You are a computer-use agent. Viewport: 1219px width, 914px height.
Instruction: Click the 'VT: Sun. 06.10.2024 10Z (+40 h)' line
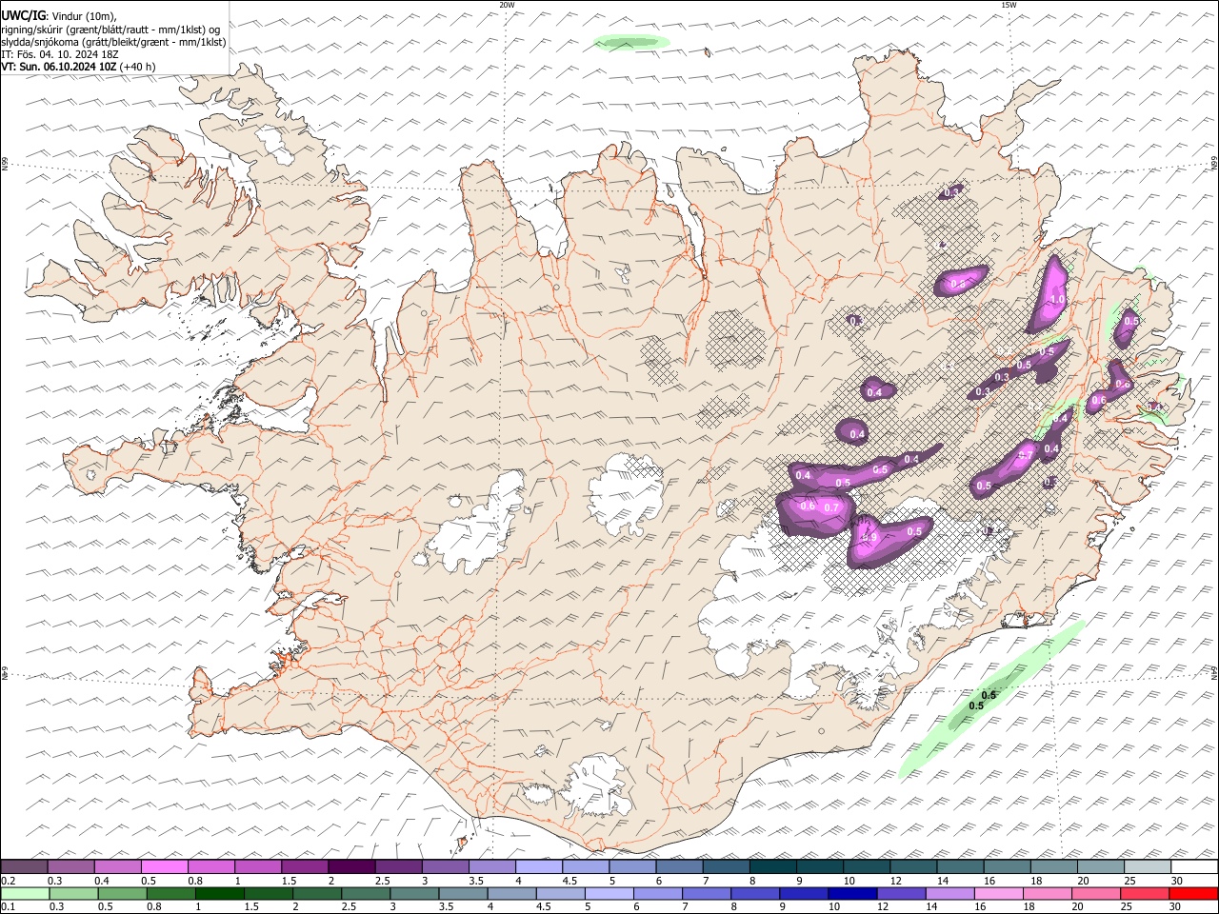click(x=78, y=67)
